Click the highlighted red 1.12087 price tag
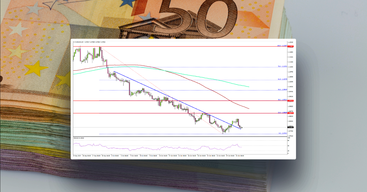 pos(290,46)
